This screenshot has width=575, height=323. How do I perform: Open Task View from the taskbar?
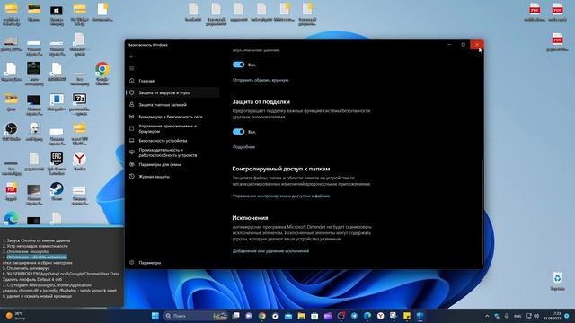point(235,316)
